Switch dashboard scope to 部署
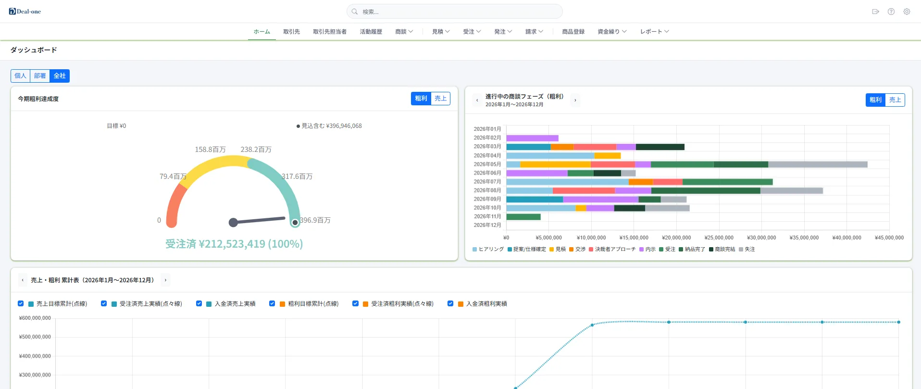This screenshot has width=921, height=389. [40, 76]
